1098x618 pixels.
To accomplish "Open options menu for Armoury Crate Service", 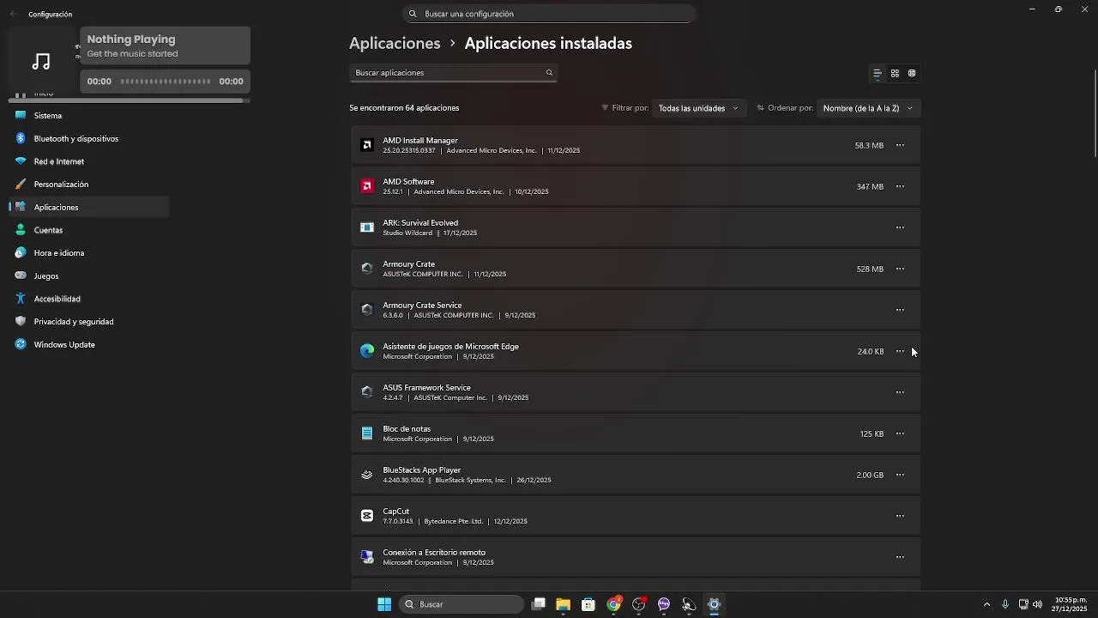I will 900,310.
